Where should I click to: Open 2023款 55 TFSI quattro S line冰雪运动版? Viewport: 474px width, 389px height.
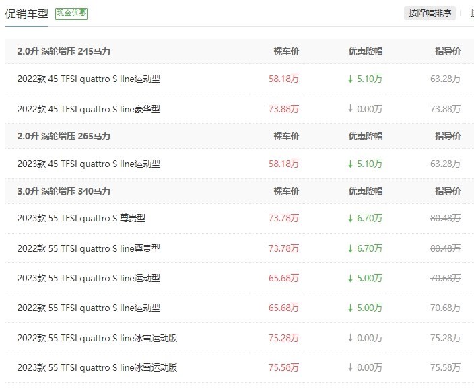click(97, 367)
